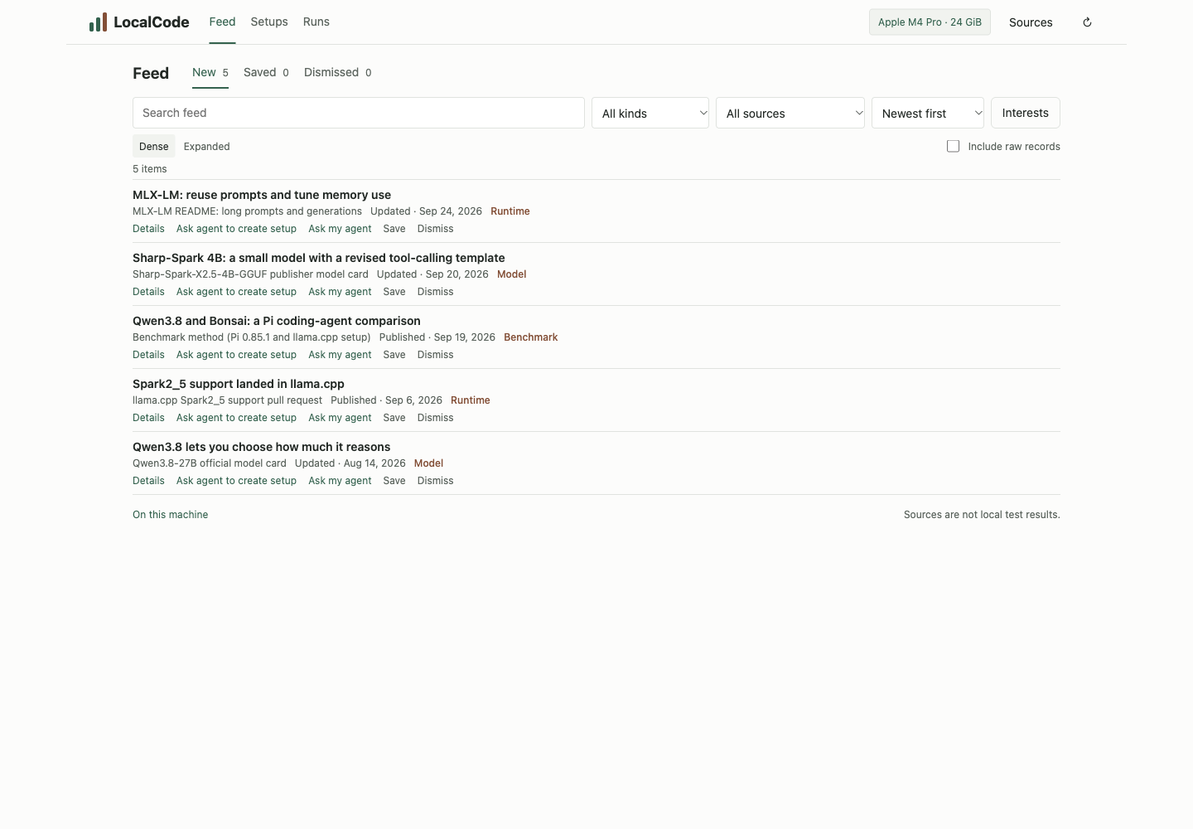
Task: Go to the Runs nav tab
Action: [316, 22]
